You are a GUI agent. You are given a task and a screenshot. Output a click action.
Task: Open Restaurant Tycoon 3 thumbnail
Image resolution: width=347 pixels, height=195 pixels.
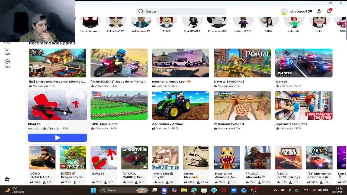242,105
